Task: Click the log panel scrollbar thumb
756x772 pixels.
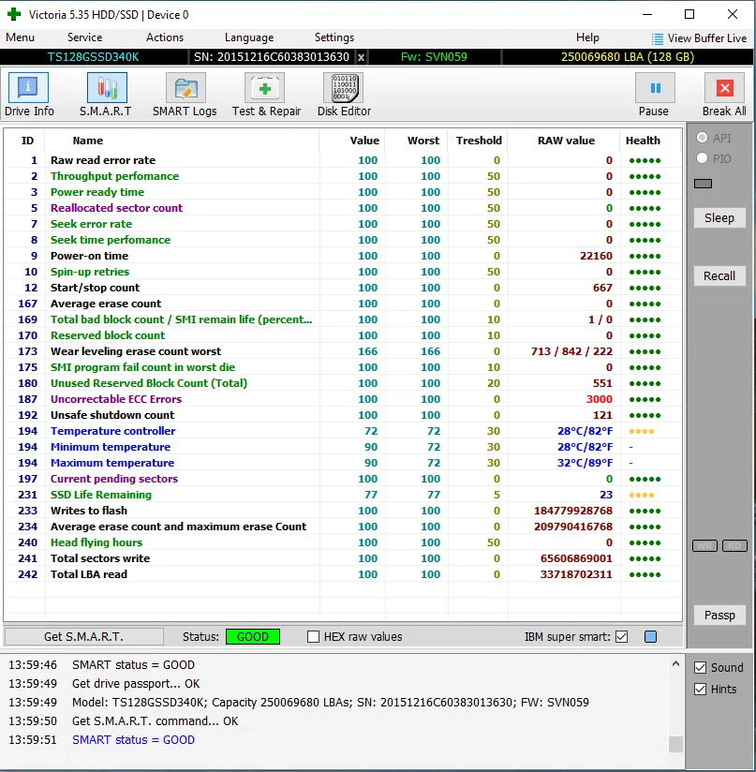Action: [x=675, y=744]
